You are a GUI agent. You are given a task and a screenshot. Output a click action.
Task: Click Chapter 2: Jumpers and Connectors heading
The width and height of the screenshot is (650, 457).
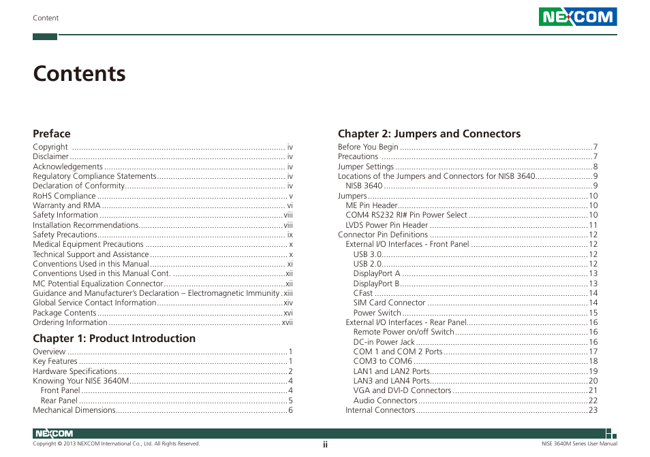coord(429,133)
